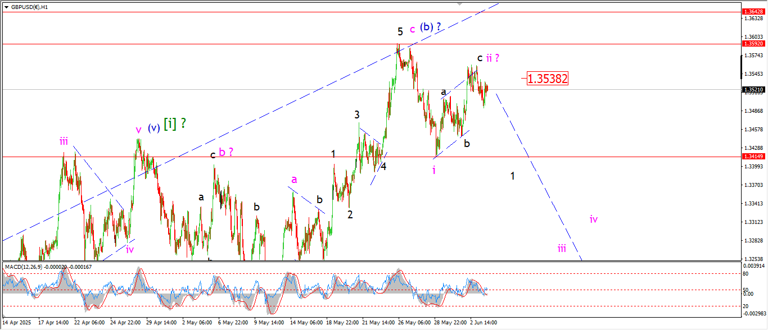Screen dimensions: 768x330
Task: Select the green "[i] ?" wave label
Action: tap(175, 124)
